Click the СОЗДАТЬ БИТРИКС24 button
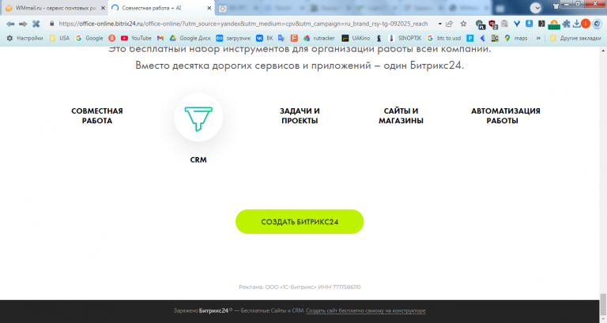This screenshot has height=323, width=607. tap(300, 222)
